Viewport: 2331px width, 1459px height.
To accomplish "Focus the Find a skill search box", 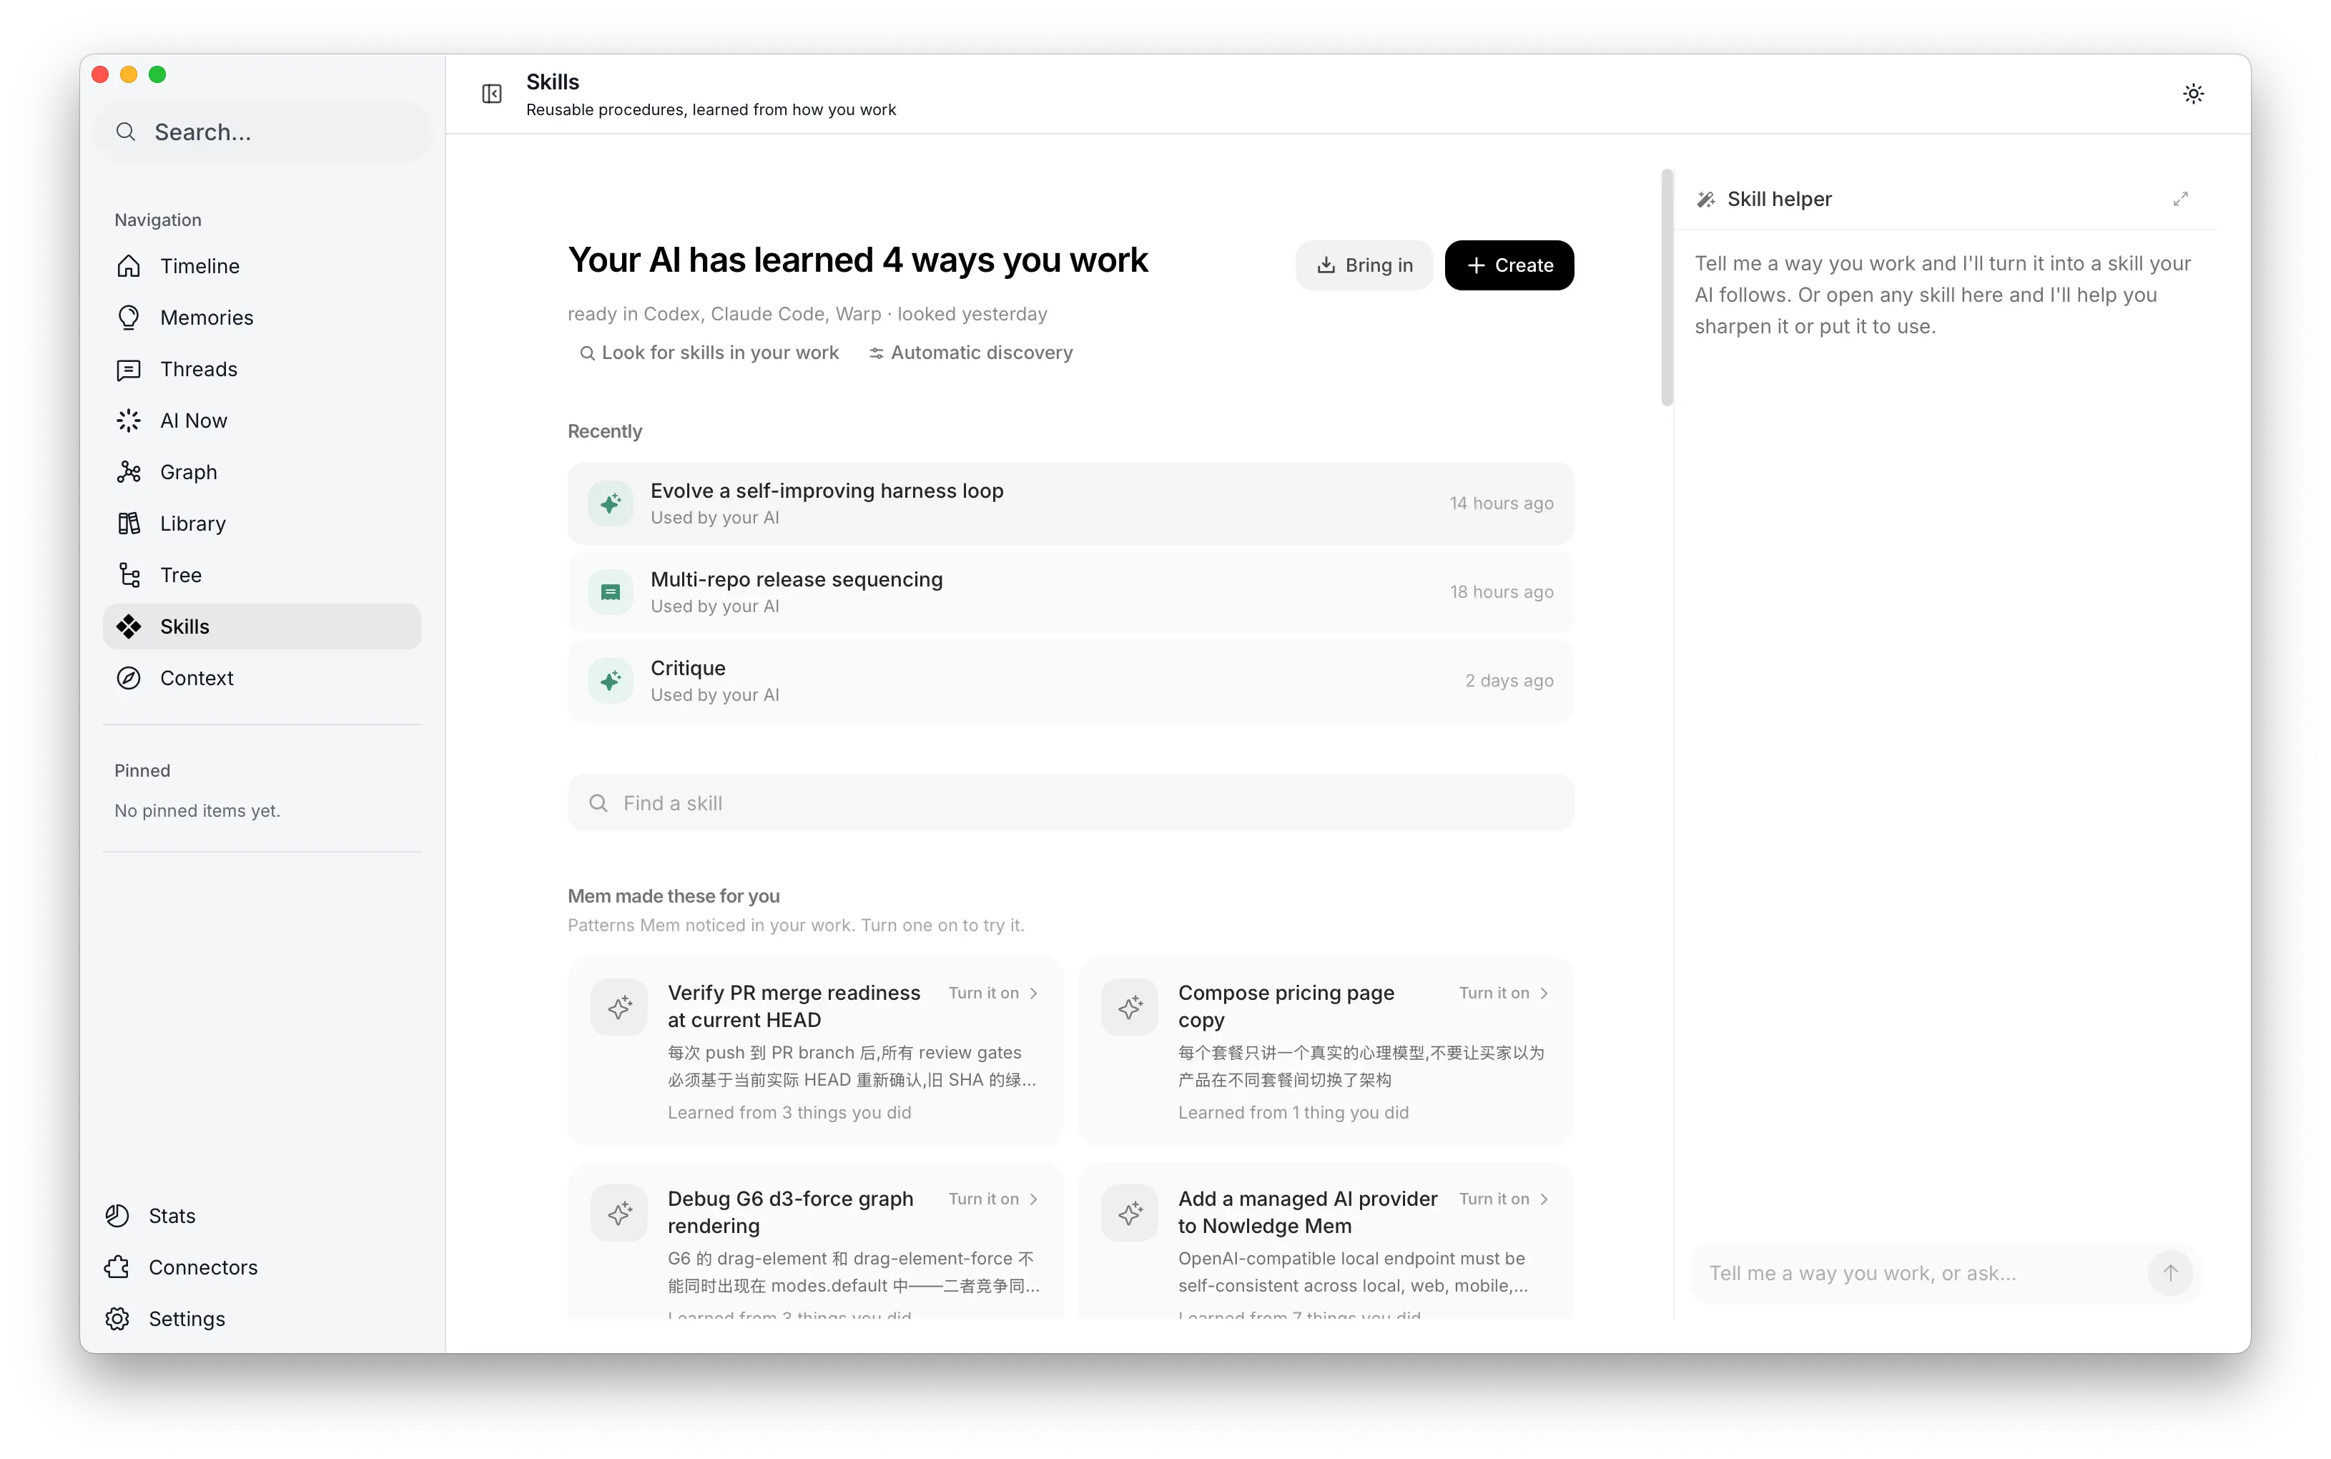I will [x=1070, y=803].
